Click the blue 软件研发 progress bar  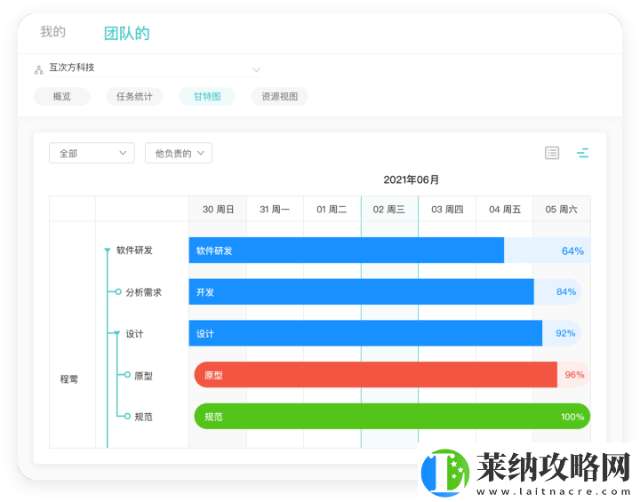346,251
